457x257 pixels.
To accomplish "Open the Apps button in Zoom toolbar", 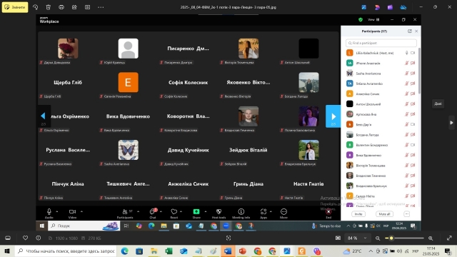I will point(263,213).
